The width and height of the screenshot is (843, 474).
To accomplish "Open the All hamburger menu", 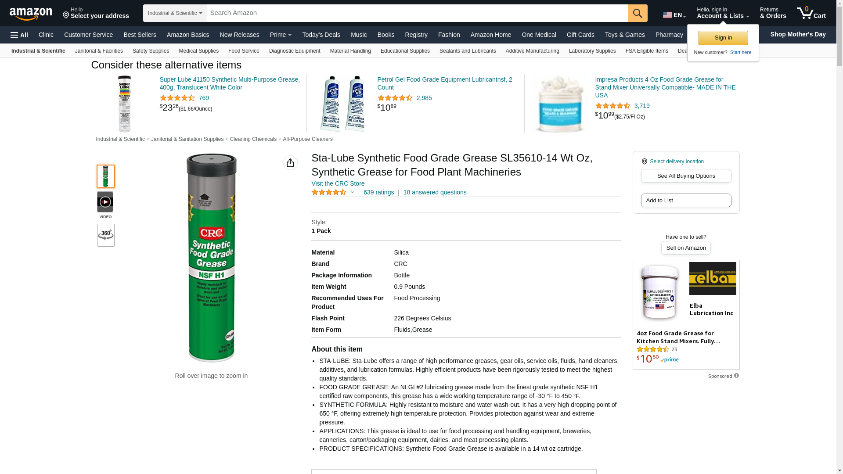I will coord(19,35).
